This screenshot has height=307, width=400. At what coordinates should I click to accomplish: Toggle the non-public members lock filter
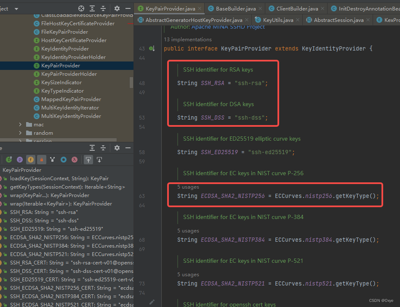point(42,160)
